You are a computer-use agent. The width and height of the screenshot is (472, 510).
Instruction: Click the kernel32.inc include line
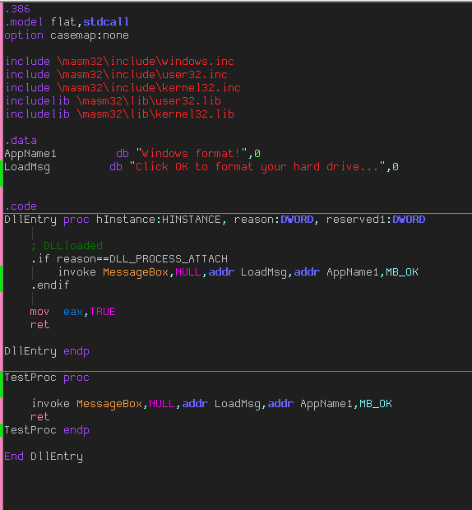point(123,88)
